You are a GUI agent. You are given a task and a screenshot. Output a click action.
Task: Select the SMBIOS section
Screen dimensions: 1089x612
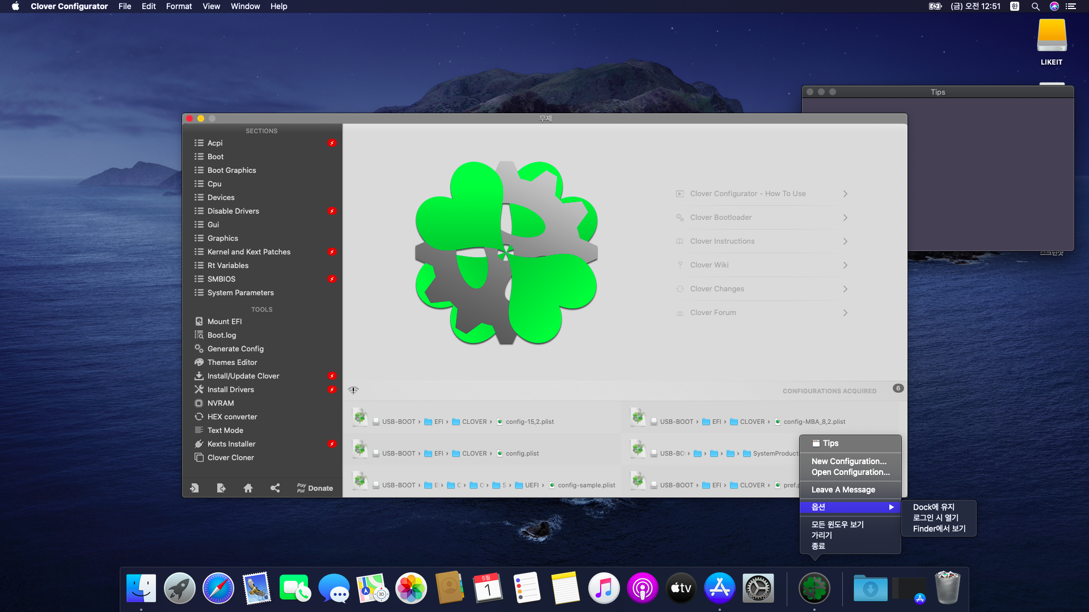(221, 279)
